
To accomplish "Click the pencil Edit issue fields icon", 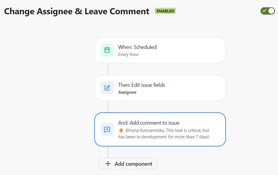I will pyautogui.click(x=107, y=88).
